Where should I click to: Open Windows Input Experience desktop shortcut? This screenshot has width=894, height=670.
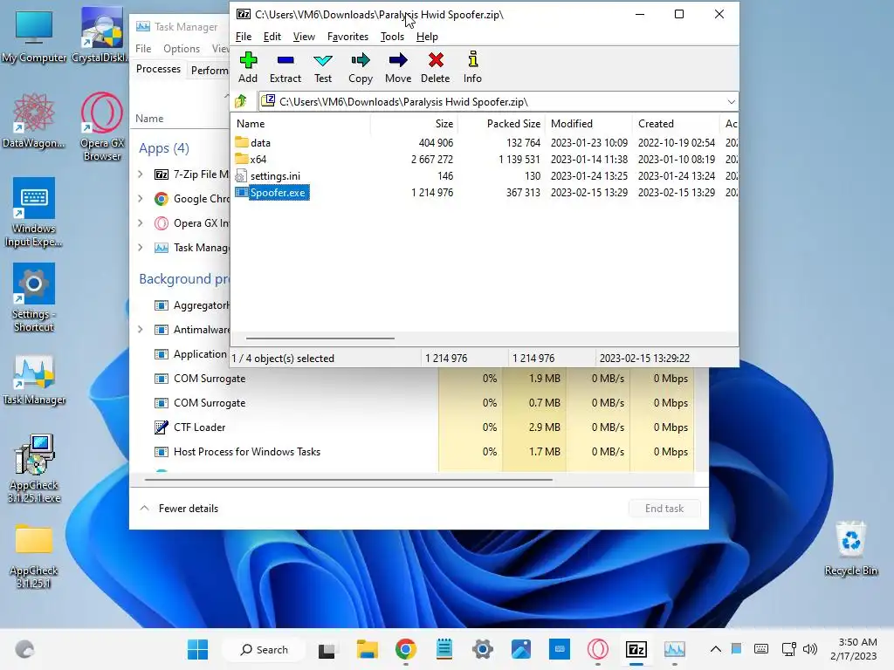pos(34,213)
